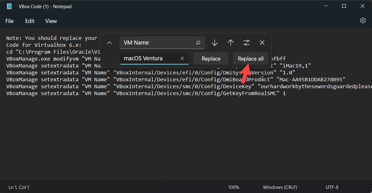
Task: Click the Ln 1, Col 1 position indicator
Action: 19,187
